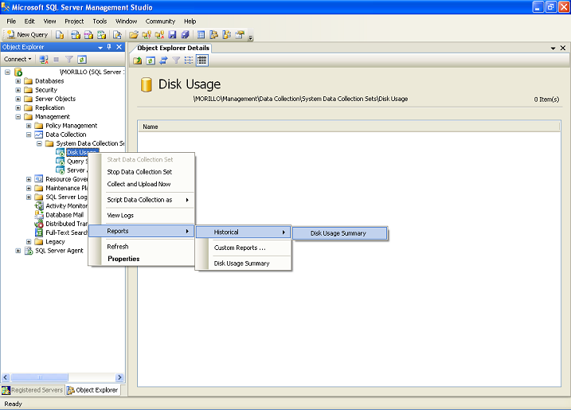Click the Refresh icon in Object Explorer toolbar
The width and height of the screenshot is (571, 410).
tap(82, 59)
